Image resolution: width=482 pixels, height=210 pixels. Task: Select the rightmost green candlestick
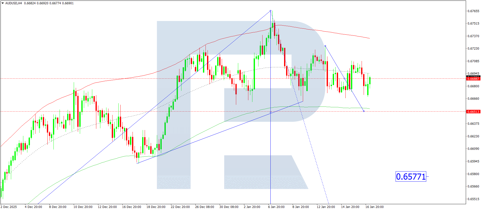click(370, 81)
